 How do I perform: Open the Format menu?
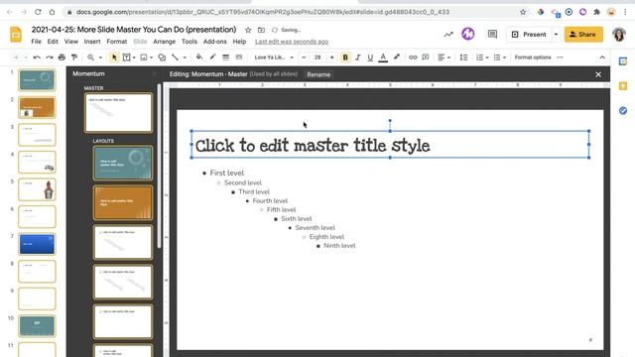(x=117, y=42)
